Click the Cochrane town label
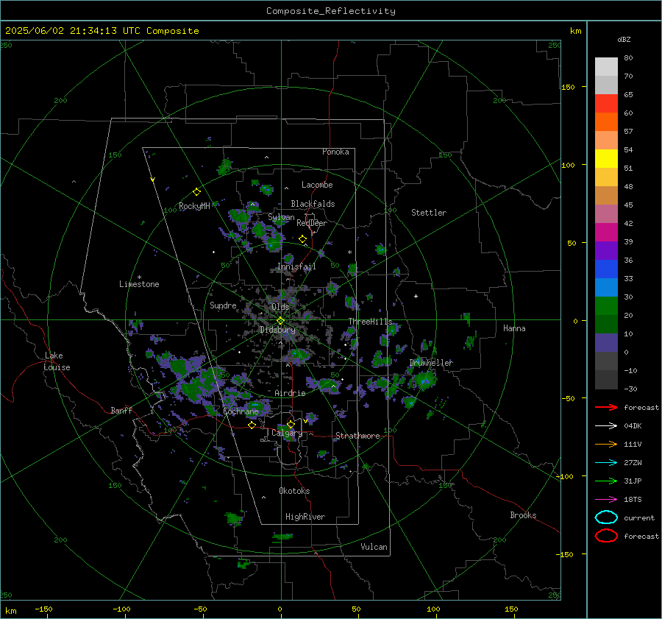Viewport: 662px width, 619px height. point(241,411)
